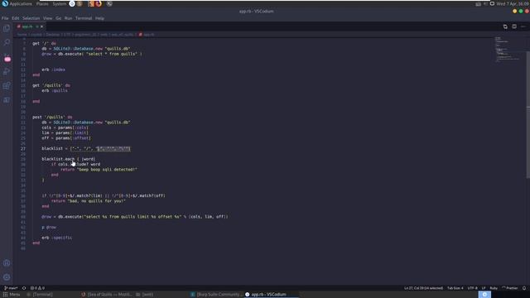This screenshot has width=530, height=298.
Task: Switch to the Terminal taskbar window
Action: [x=40, y=295]
